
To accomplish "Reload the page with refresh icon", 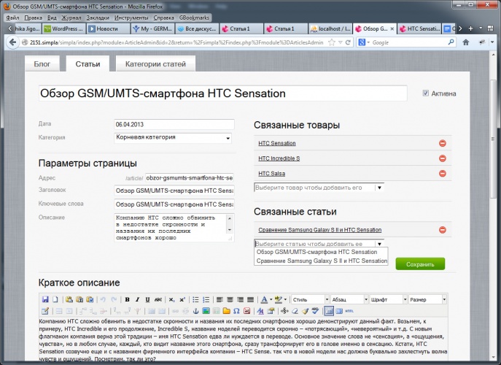I will point(349,42).
